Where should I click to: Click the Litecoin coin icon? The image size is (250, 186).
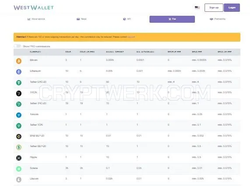(x=19, y=179)
